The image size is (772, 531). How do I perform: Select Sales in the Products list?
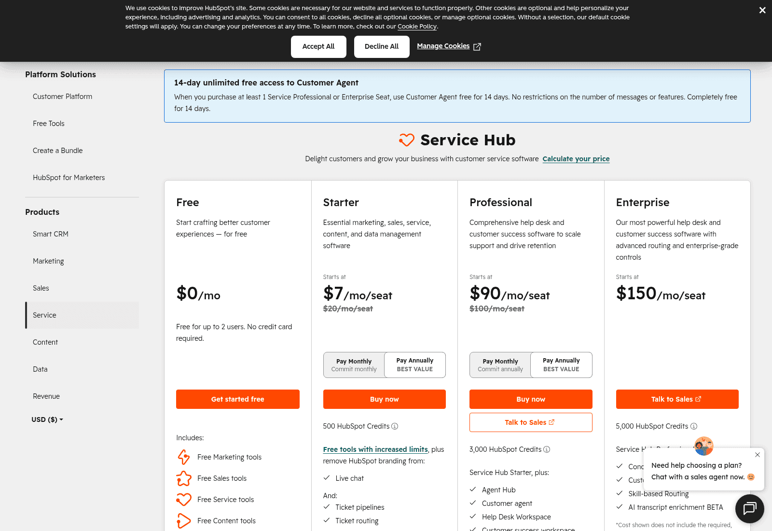(41, 288)
